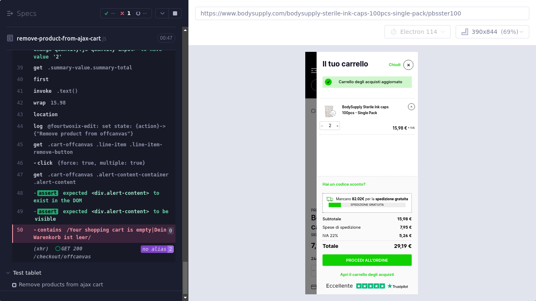536x301 pixels.
Task: Click the 'Procedi all'ordine' checkout button
Action: pyautogui.click(x=367, y=260)
